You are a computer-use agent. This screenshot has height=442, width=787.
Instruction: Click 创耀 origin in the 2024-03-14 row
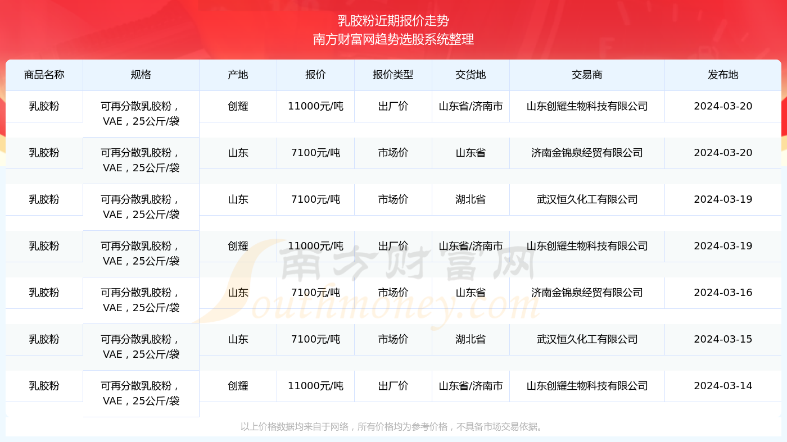[x=238, y=386]
